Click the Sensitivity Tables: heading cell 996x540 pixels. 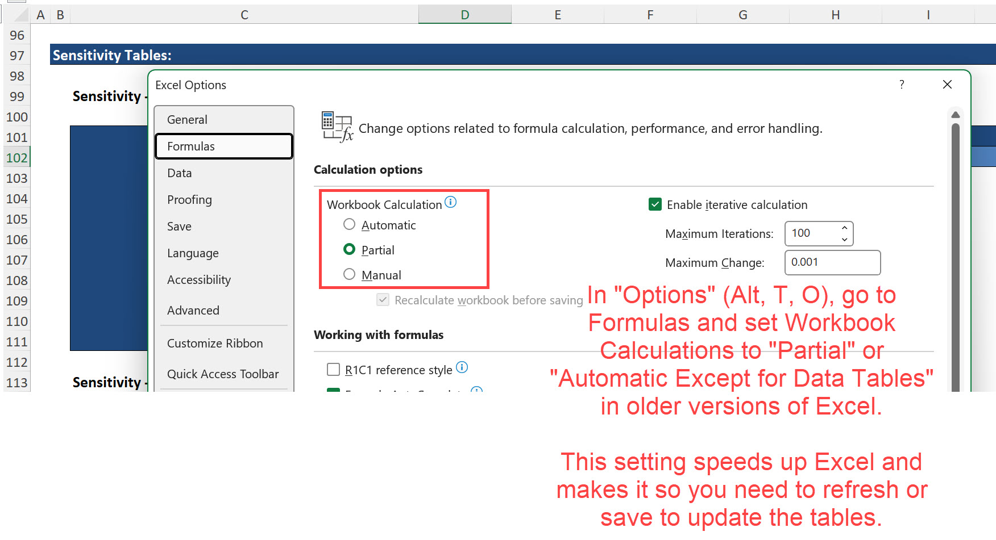(112, 55)
